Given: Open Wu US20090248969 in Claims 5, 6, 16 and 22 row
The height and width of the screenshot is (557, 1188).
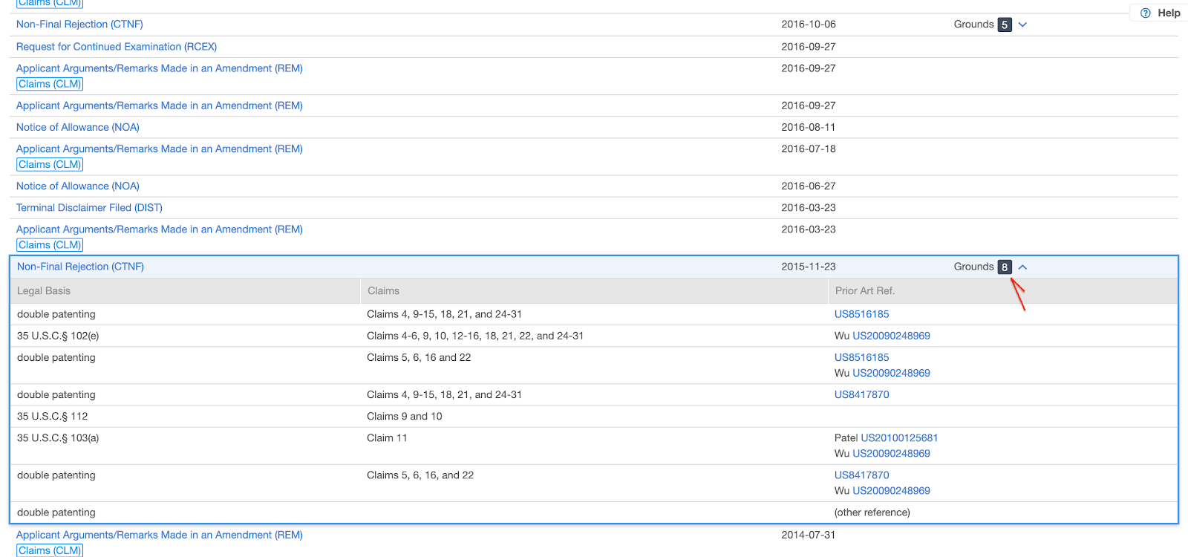Looking at the screenshot, I should point(891,373).
